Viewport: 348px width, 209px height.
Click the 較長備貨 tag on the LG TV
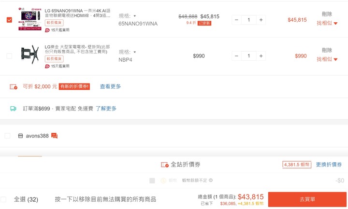pos(54,23)
